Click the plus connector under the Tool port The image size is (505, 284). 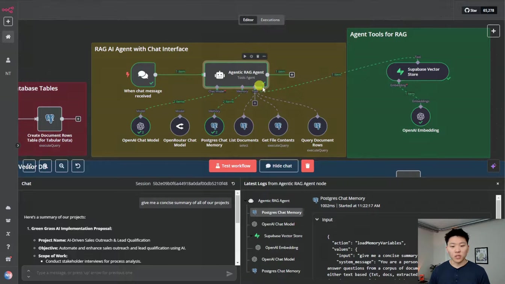click(255, 103)
